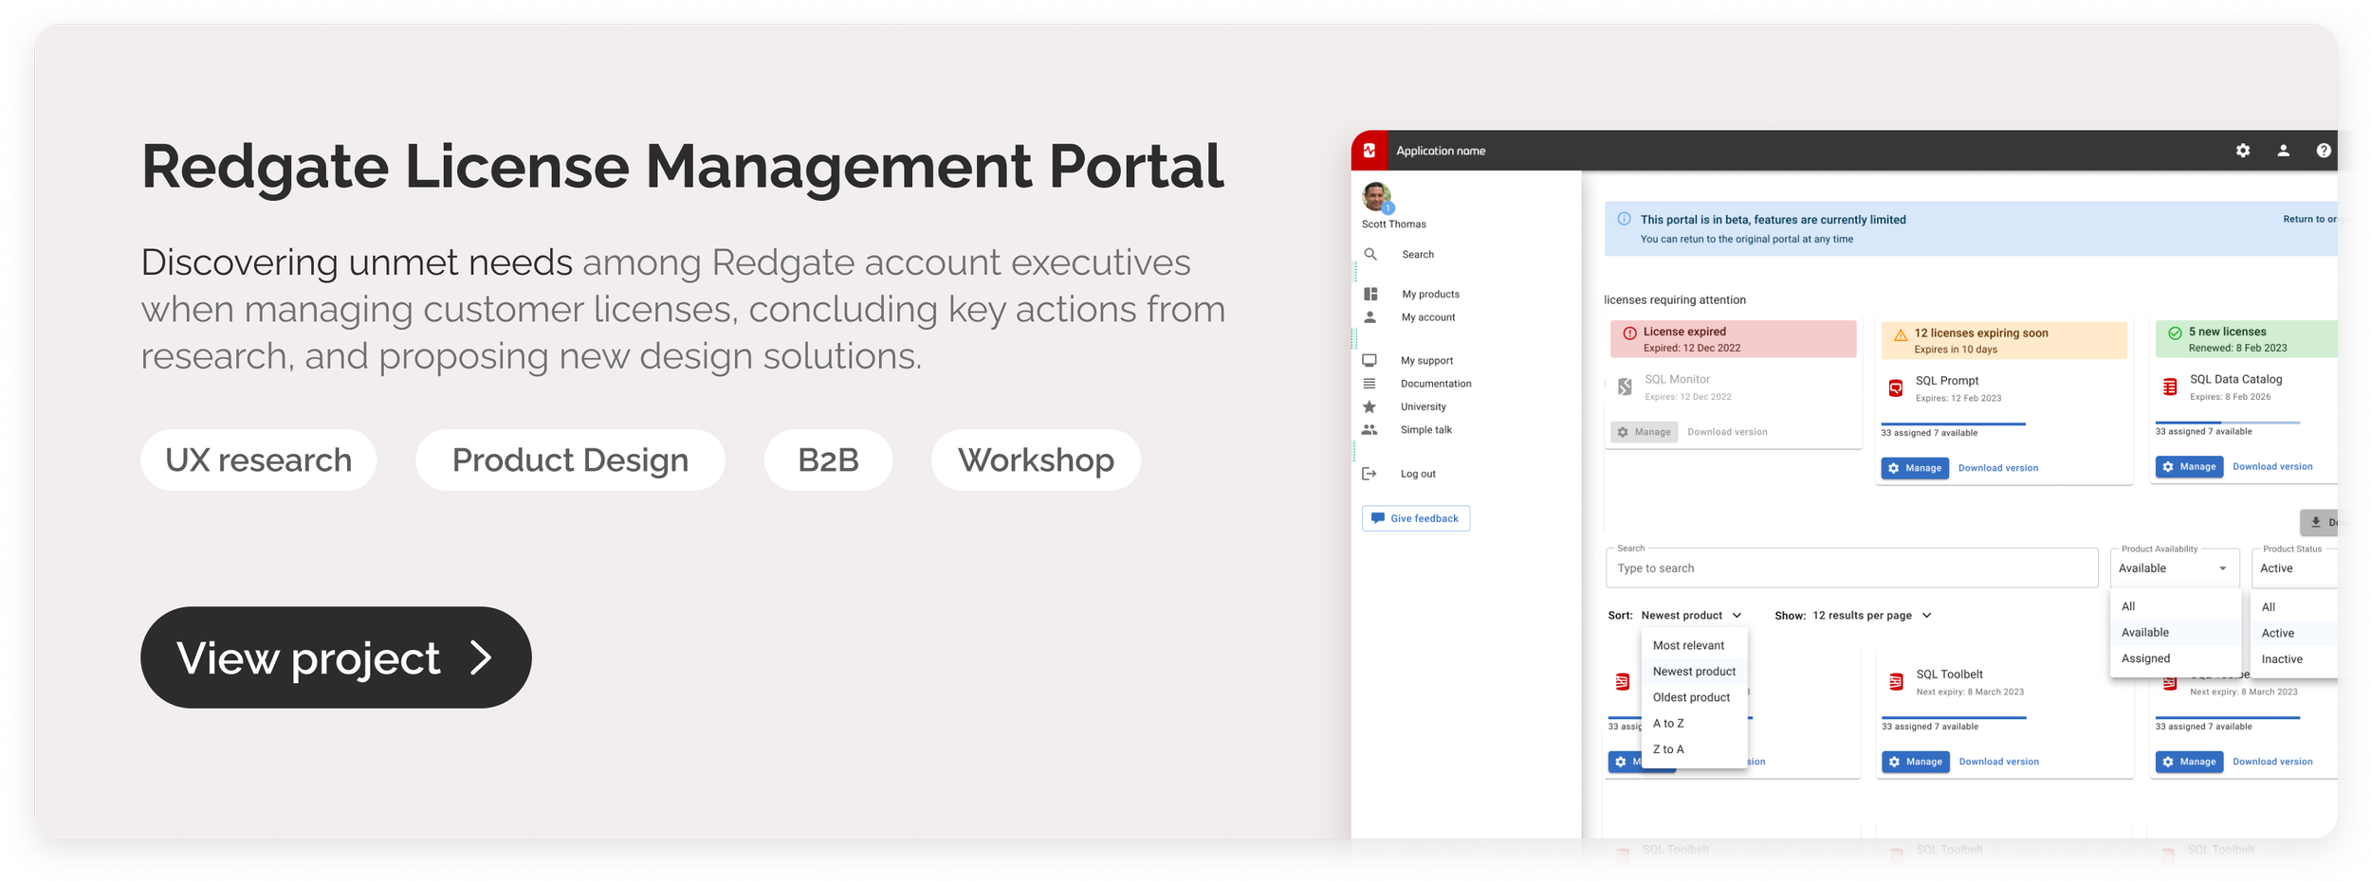This screenshot has height=882, width=2371.
Task: Select Assigned in Product Availability list
Action: pyautogui.click(x=2176, y=658)
